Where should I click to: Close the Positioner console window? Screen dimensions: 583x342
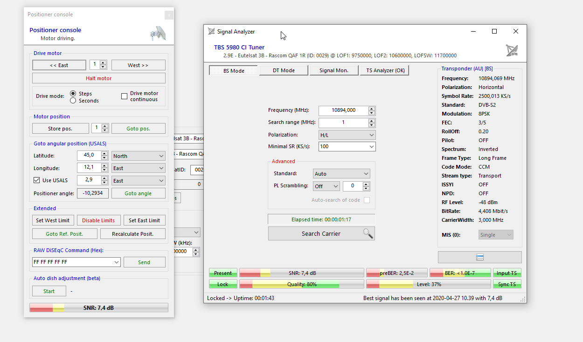coord(169,15)
